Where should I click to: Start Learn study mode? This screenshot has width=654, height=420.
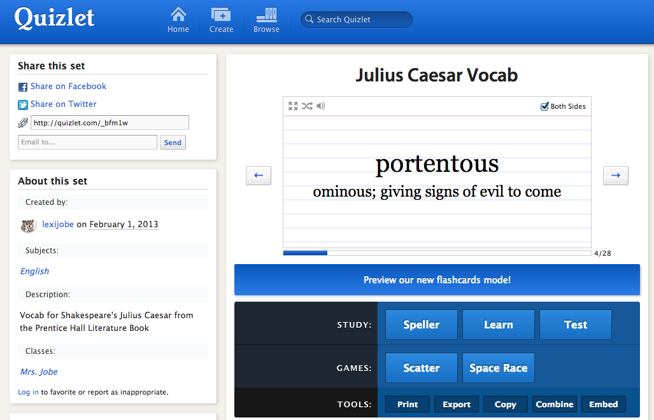(x=499, y=325)
